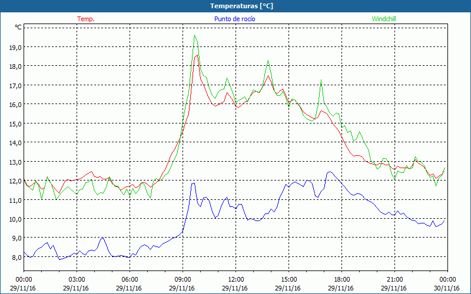Select the red Temp. legend label
471x294 pixels.
(x=86, y=19)
